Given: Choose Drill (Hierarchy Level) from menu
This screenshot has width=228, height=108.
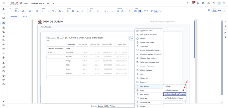Looking at the screenshot, I should (x=149, y=34).
